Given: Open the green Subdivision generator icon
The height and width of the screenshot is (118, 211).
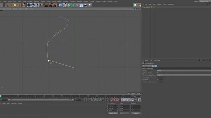Looking at the screenshot, I should coord(69,5).
